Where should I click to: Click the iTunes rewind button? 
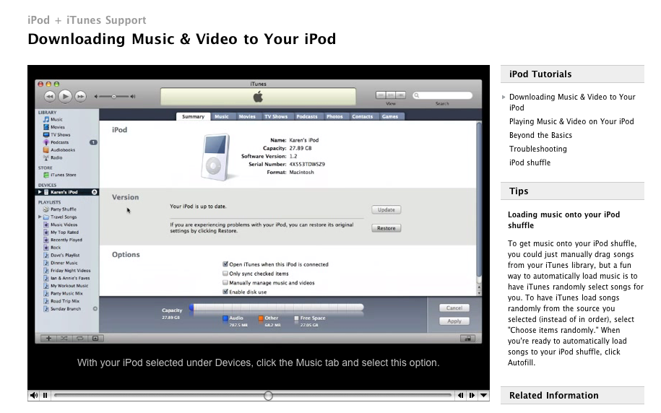click(50, 96)
